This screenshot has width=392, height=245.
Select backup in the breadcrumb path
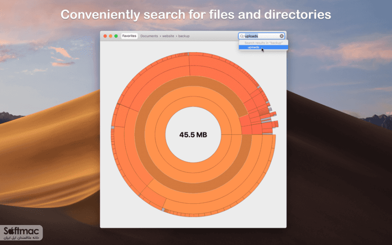pos(184,36)
